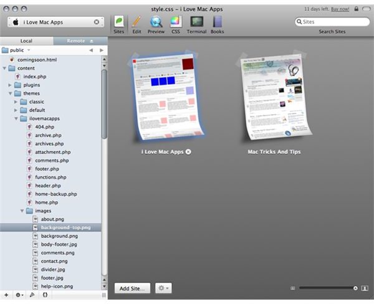This screenshot has width=374, height=304.
Task: Switch to the Edit pencil tool
Action: 137,25
